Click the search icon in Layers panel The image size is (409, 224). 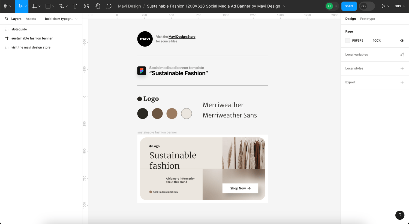point(7,19)
